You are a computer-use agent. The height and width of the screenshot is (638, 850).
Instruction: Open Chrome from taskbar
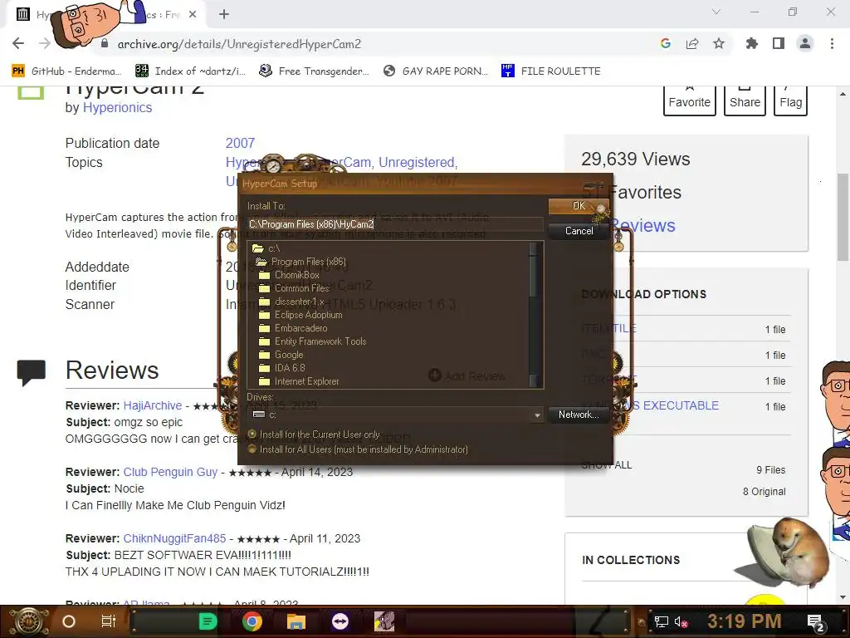252,621
